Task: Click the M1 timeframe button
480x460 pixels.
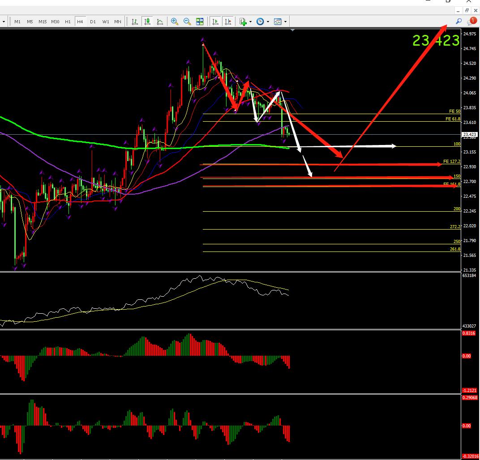Action: (17, 21)
